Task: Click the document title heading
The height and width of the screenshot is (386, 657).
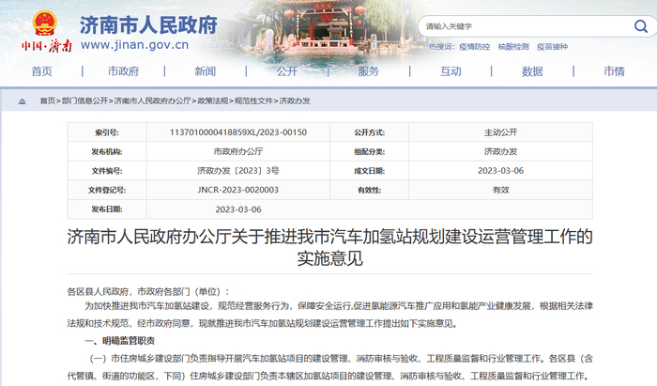Action: [329, 247]
